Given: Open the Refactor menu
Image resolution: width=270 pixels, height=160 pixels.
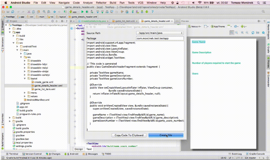Looking at the screenshot, I should [101, 3].
